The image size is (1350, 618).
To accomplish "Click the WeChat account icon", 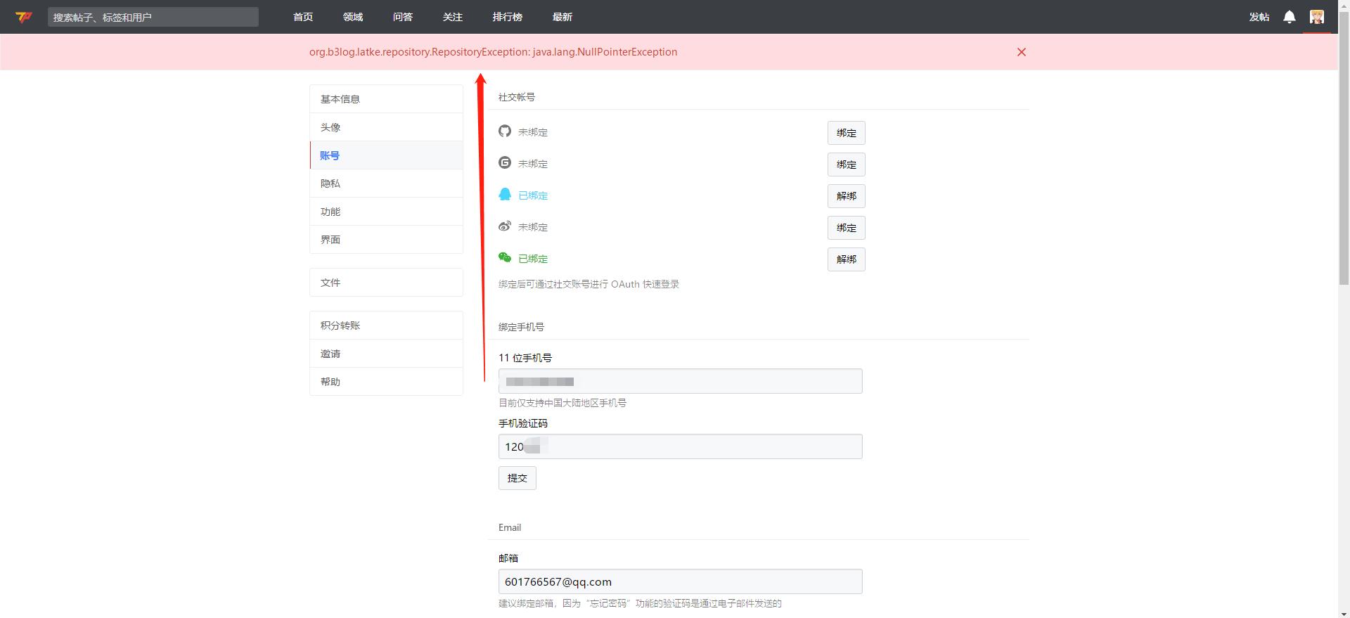I will (x=505, y=258).
